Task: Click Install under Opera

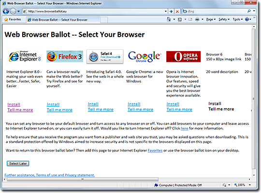Action: click(173, 104)
